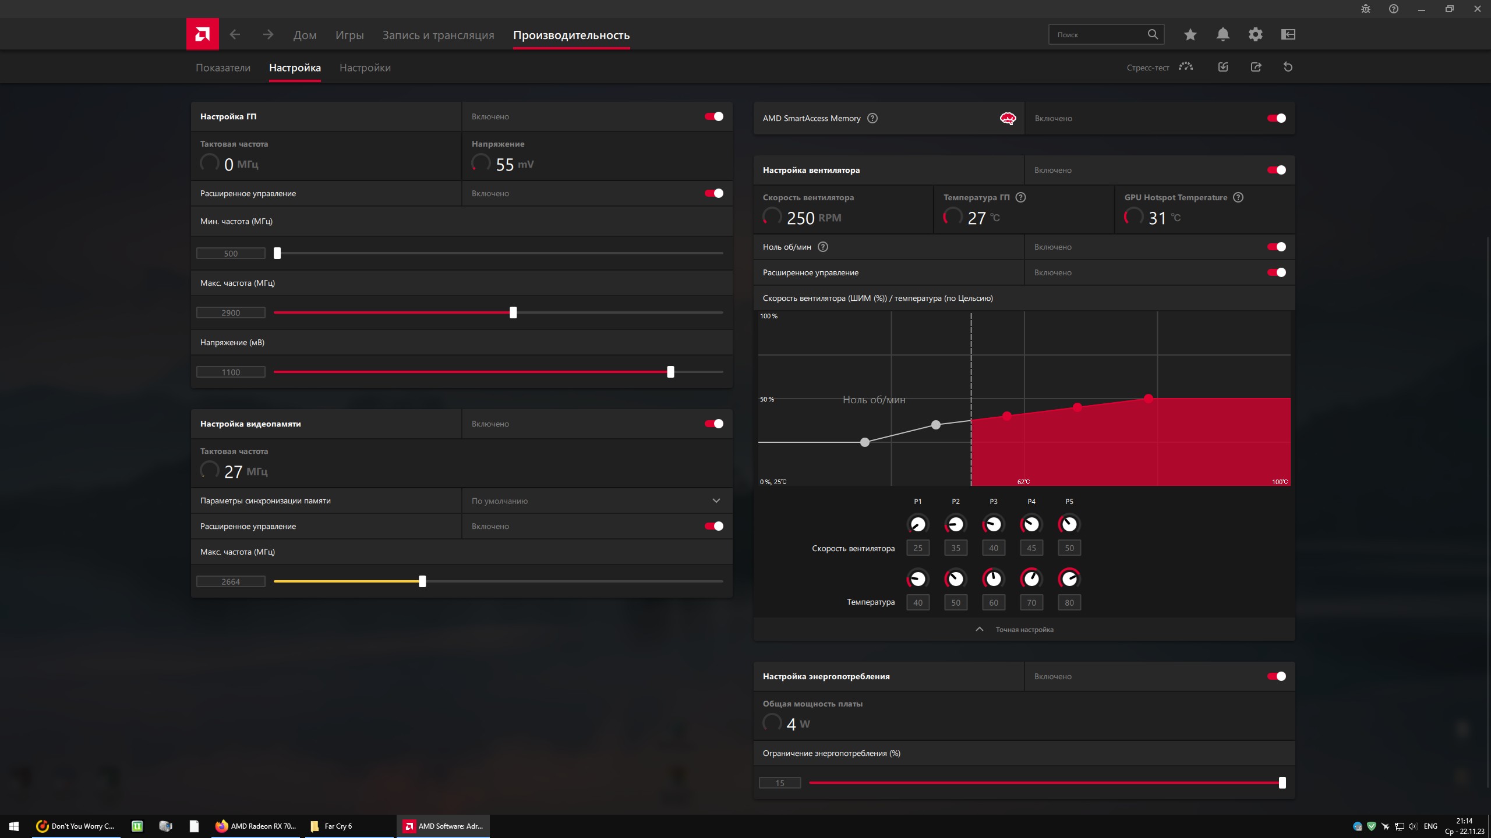The height and width of the screenshot is (838, 1491).
Task: Click the SmartAccess Memory help icon
Action: click(872, 118)
